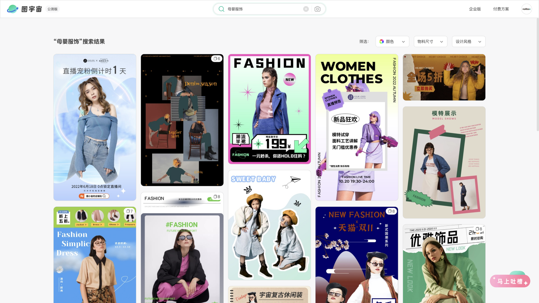
Task: Click the 筛选: filter label
Action: (x=364, y=42)
